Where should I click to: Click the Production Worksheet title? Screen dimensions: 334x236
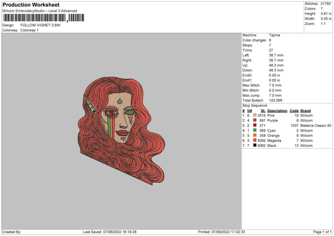click(x=31, y=4)
